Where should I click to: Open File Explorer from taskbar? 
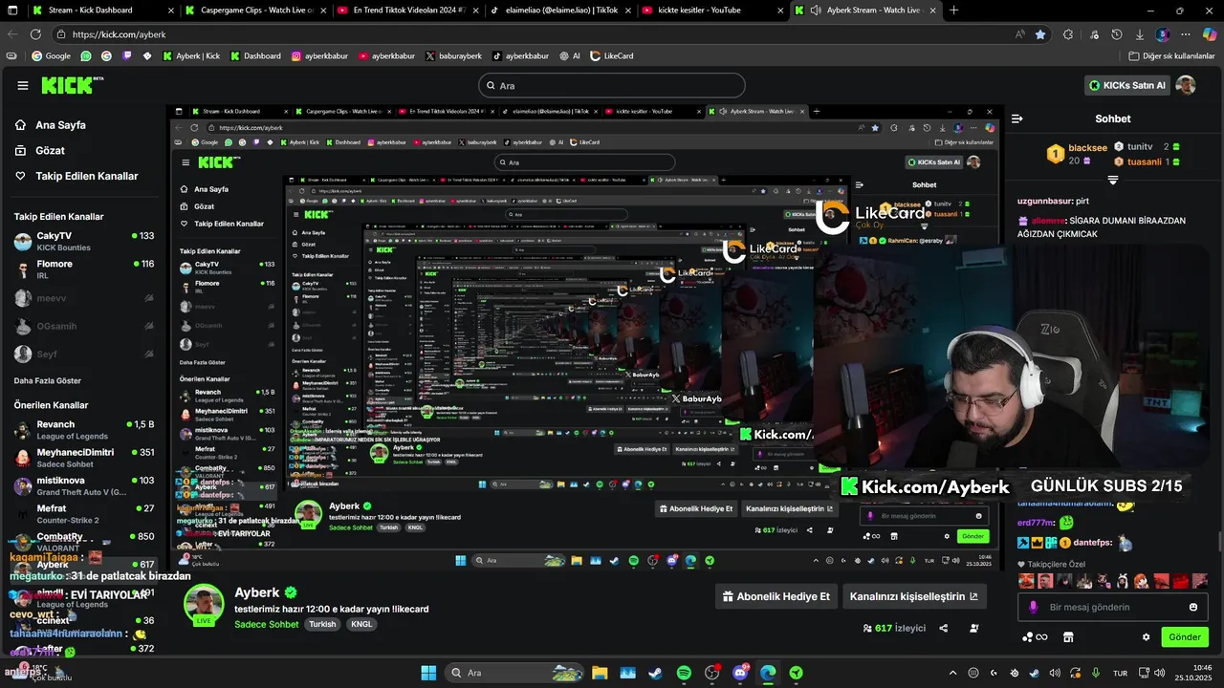pos(600,673)
